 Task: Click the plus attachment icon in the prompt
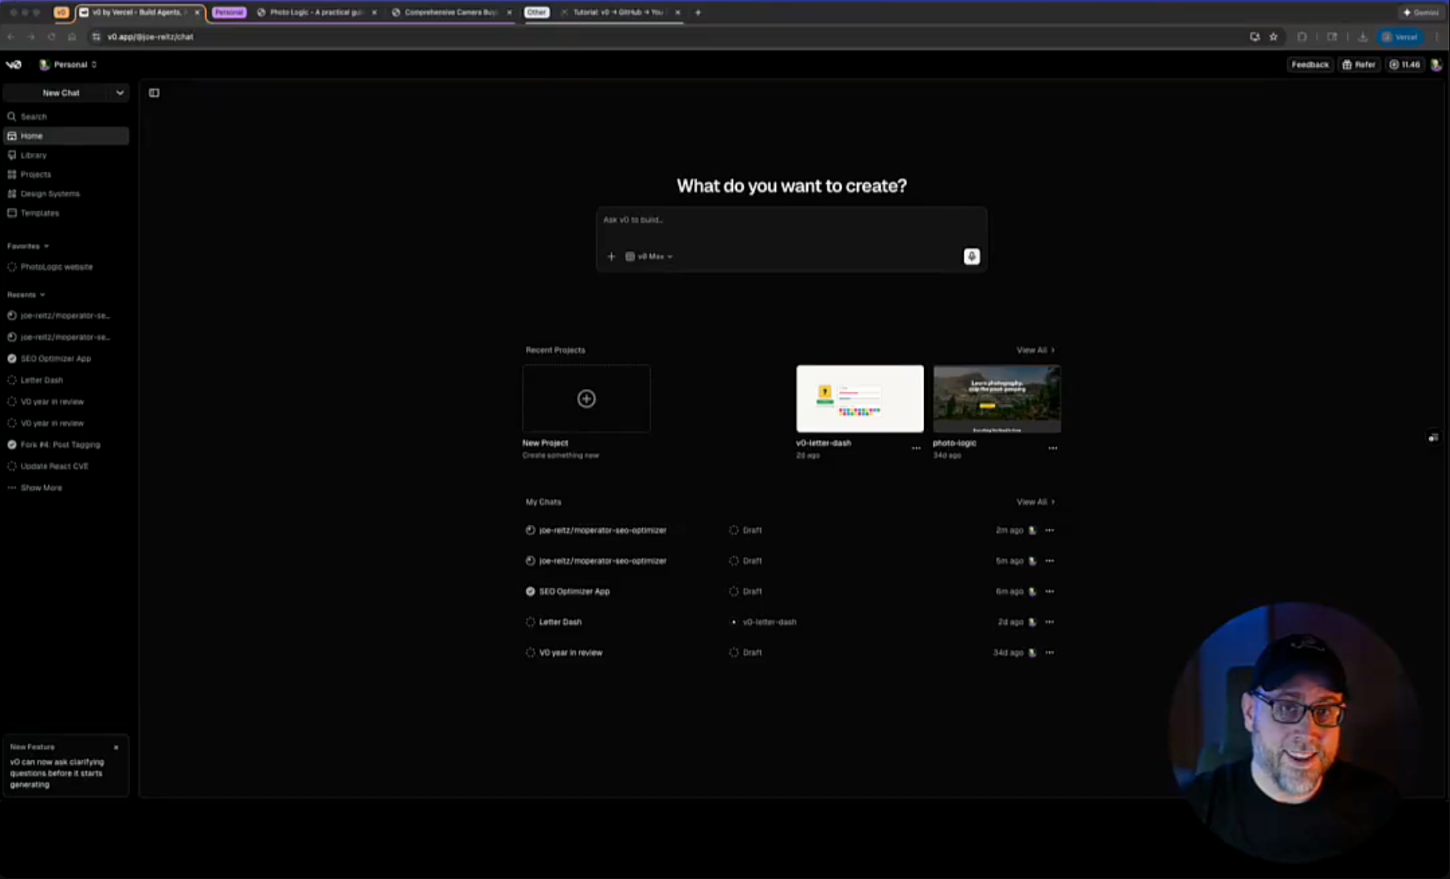611,257
